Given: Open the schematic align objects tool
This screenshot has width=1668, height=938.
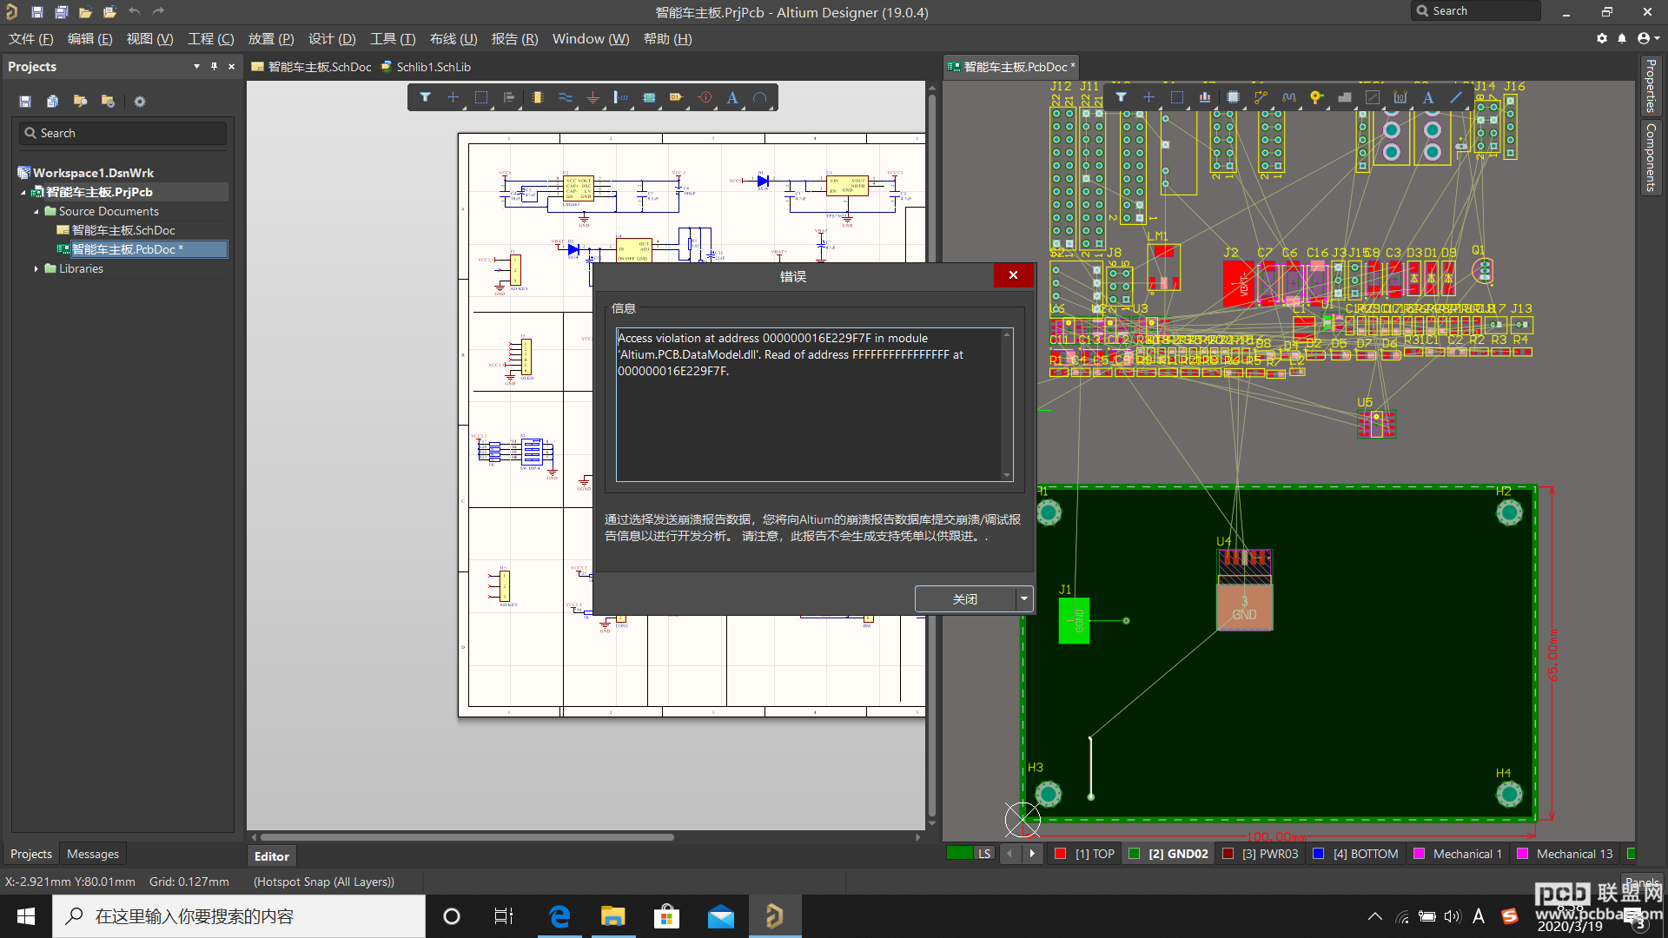Looking at the screenshot, I should (509, 97).
